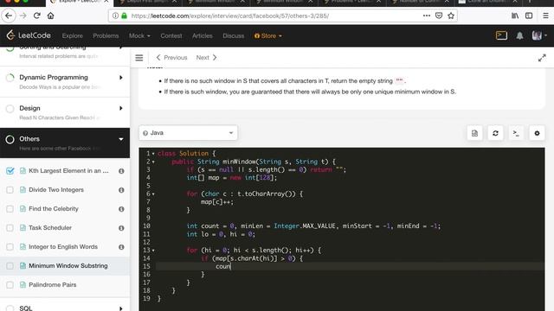Fold the for loop at line 13
The width and height of the screenshot is (554, 311).
(x=153, y=251)
